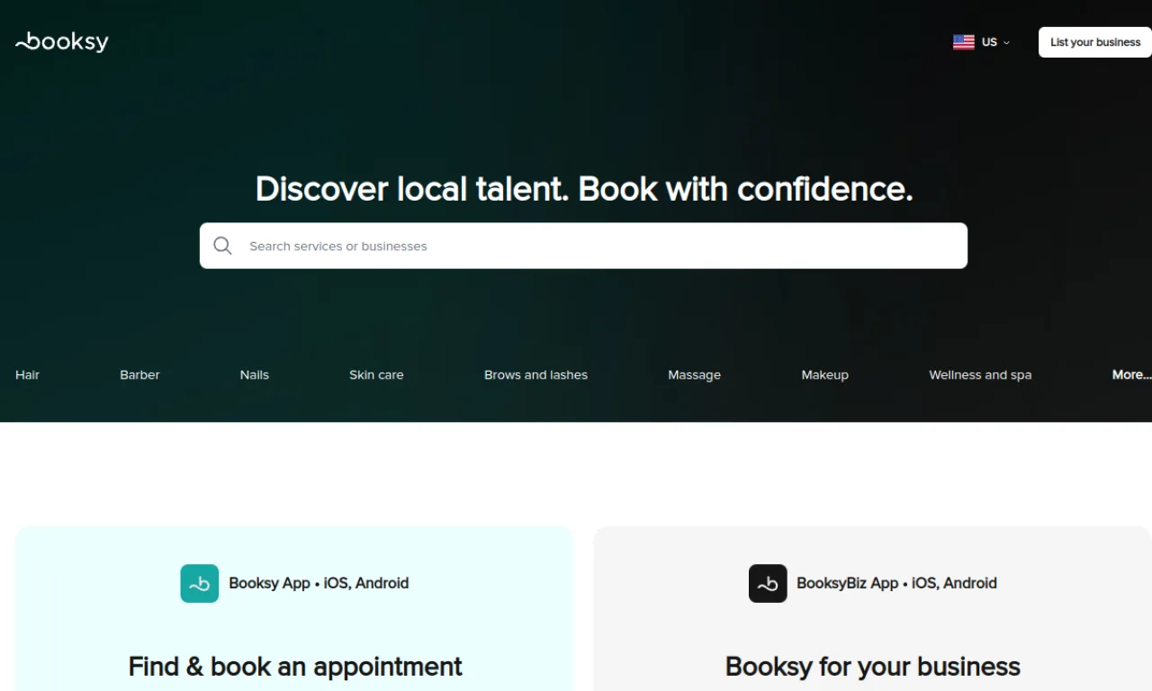The height and width of the screenshot is (691, 1152).
Task: Select the Nails category
Action: (x=255, y=374)
